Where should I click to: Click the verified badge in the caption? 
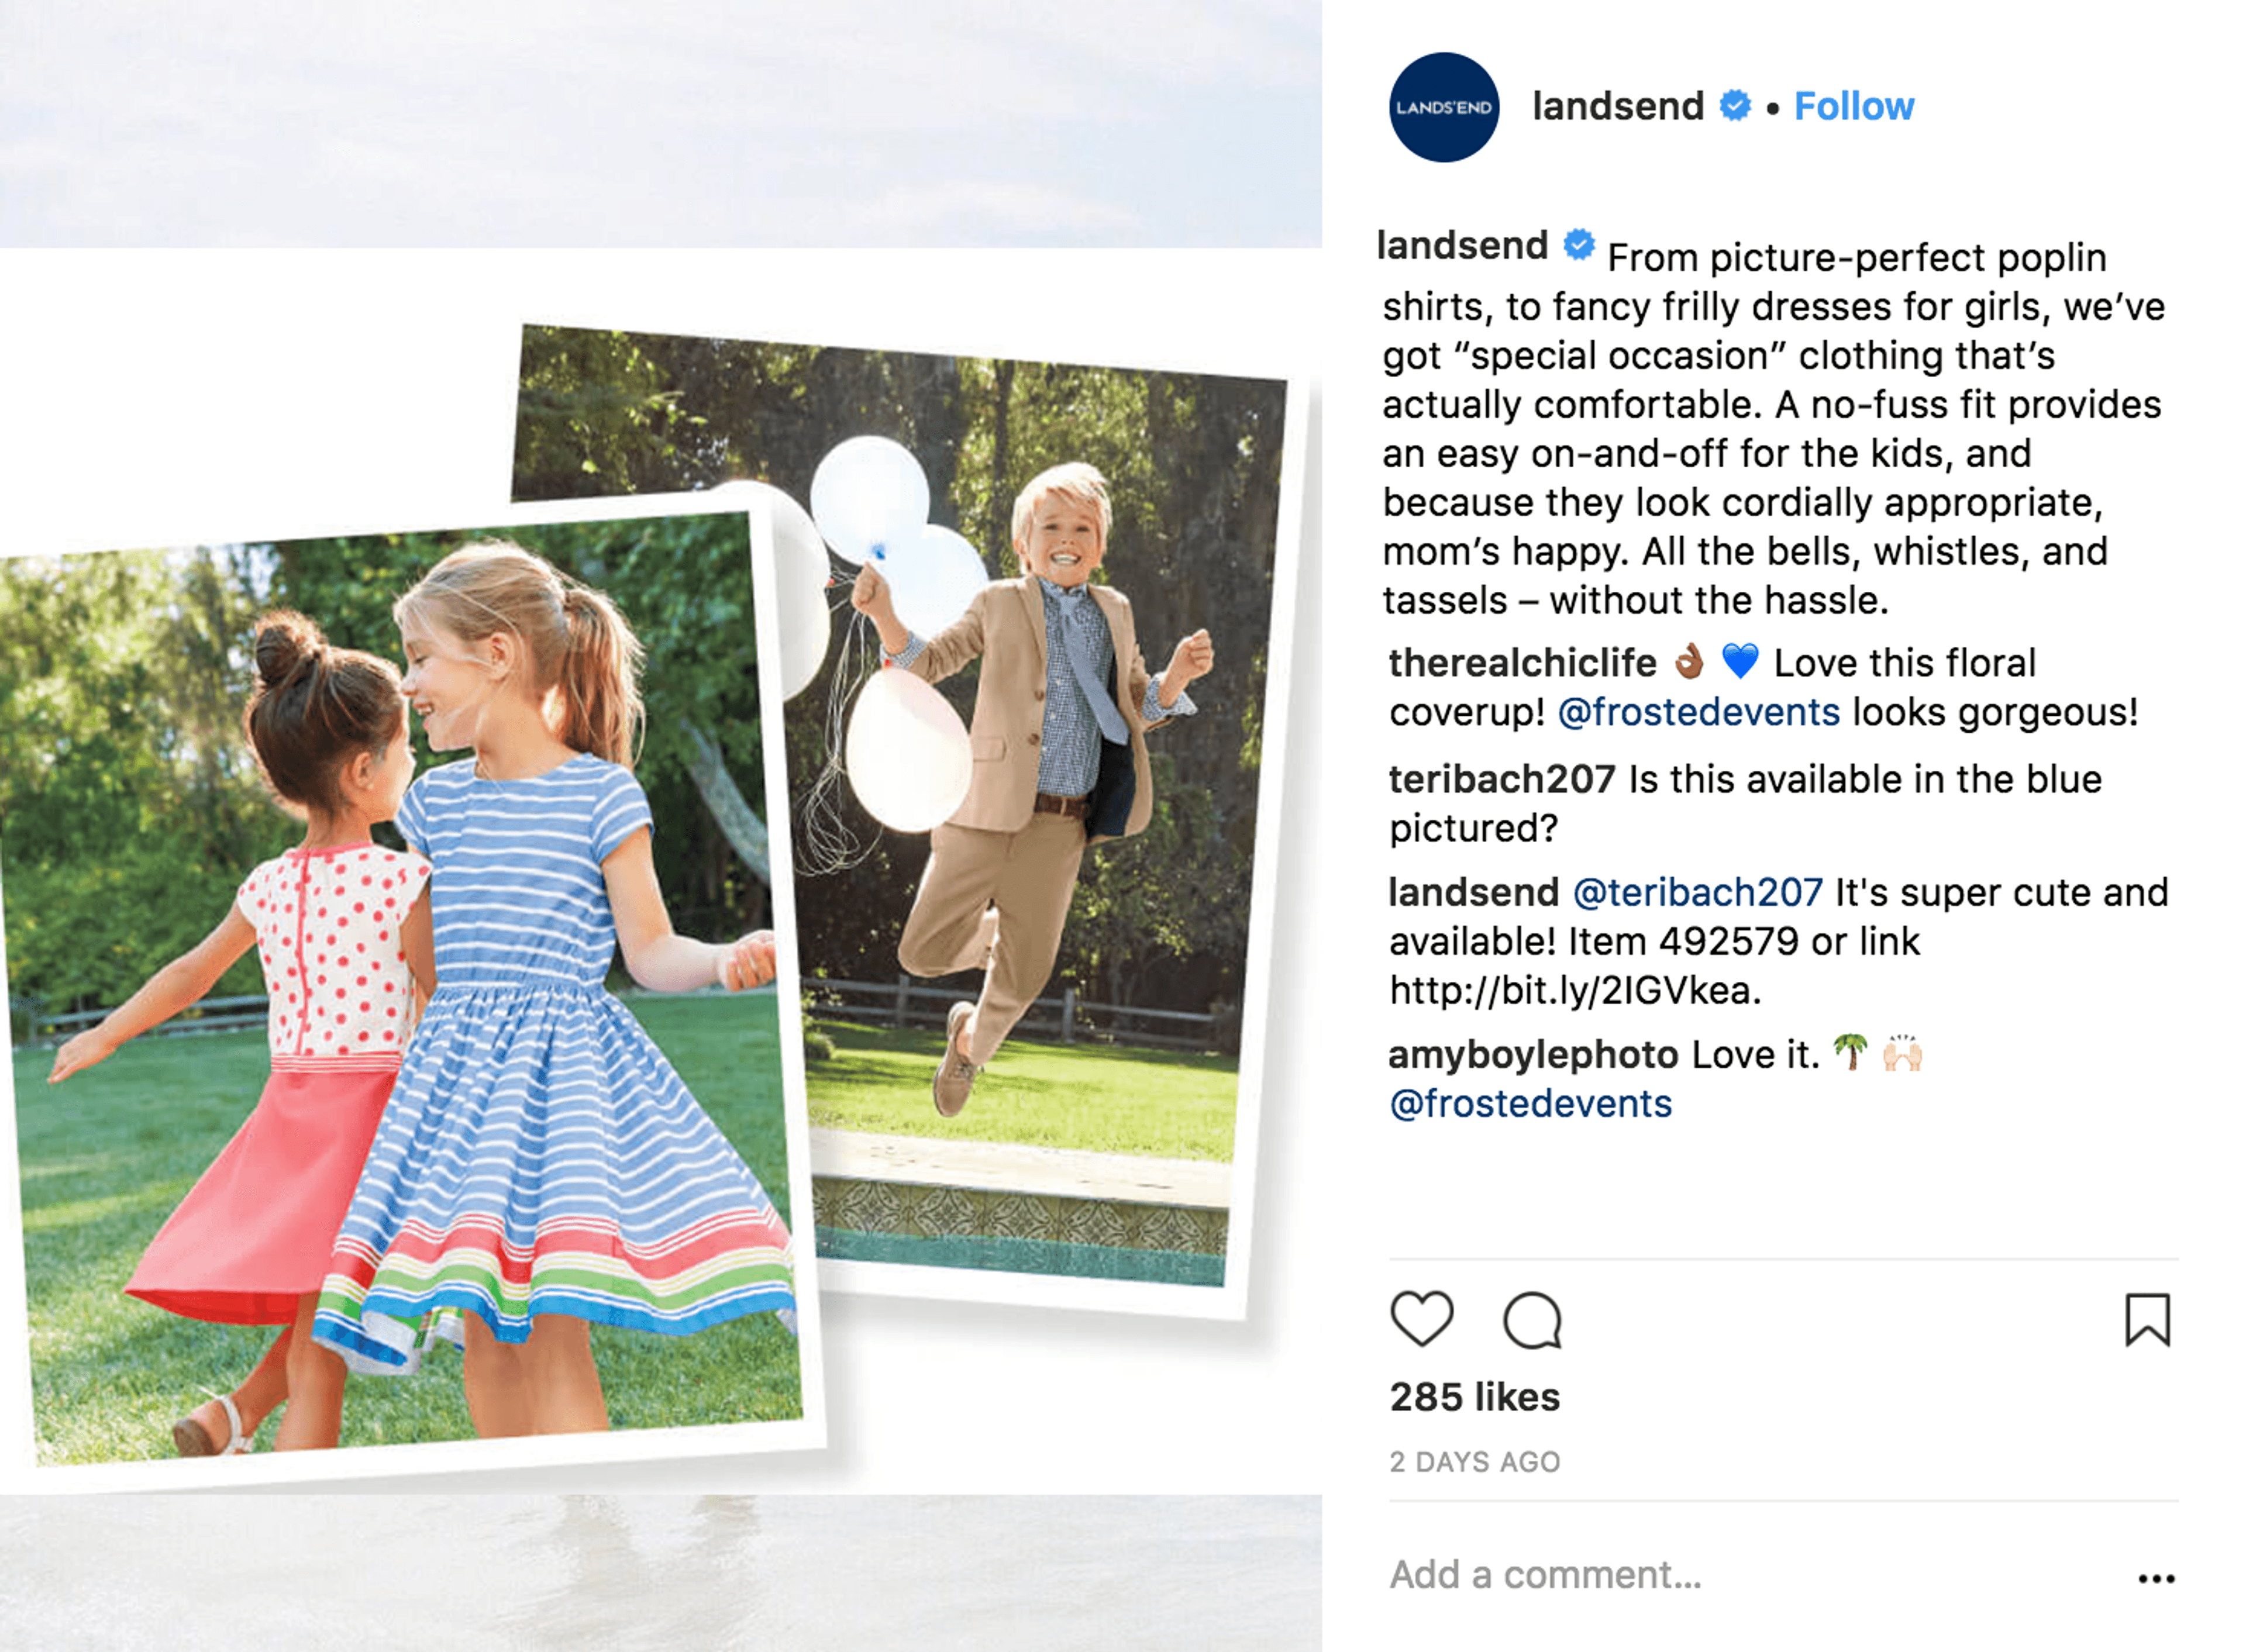(1579, 244)
